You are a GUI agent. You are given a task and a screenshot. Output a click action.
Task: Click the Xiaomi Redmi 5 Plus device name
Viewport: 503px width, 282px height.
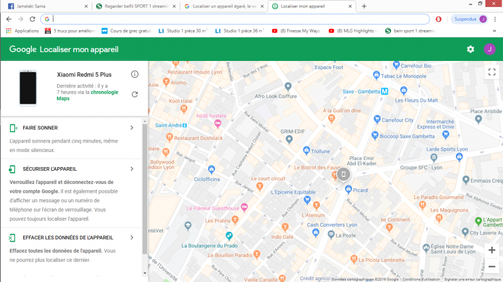coord(84,75)
